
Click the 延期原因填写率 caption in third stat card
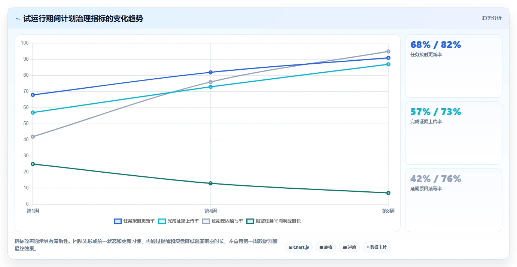[x=426, y=189]
